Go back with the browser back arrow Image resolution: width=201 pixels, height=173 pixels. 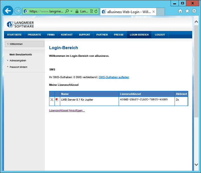click(x=8, y=11)
